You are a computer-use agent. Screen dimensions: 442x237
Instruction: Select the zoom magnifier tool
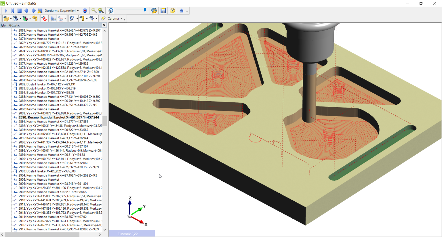94,11
